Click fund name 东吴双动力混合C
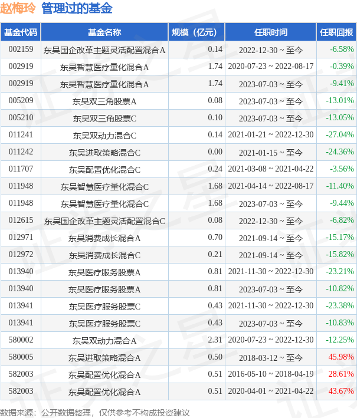Screen dimensions: 357x418 click(x=104, y=136)
